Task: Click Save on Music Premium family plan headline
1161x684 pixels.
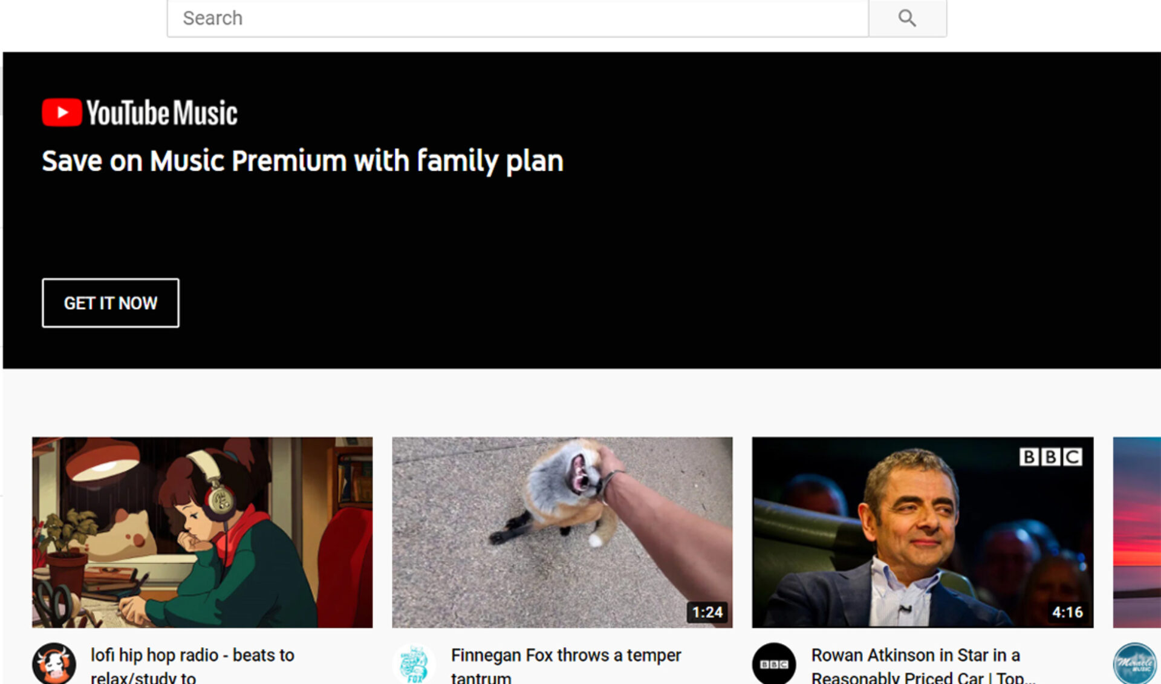Action: click(x=302, y=161)
